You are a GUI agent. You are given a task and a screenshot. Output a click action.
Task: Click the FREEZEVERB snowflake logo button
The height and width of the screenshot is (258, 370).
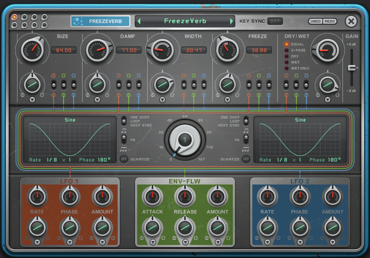(x=100, y=21)
